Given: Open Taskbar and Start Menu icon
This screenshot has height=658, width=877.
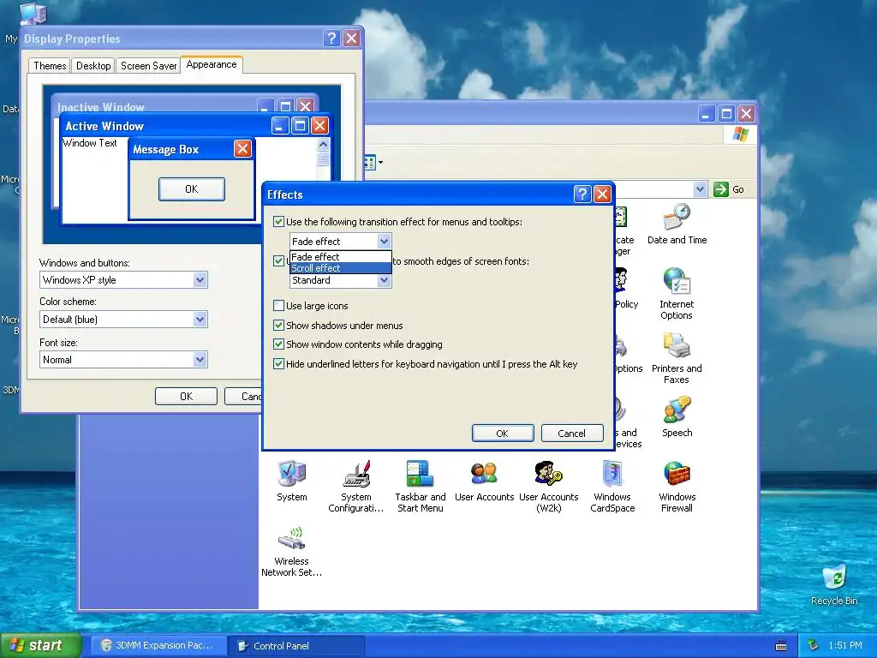Looking at the screenshot, I should (x=420, y=487).
